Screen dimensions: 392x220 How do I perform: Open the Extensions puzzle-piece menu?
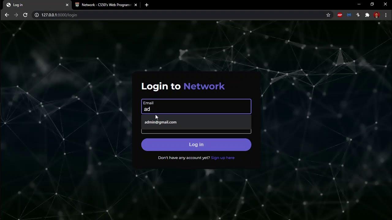(367, 15)
